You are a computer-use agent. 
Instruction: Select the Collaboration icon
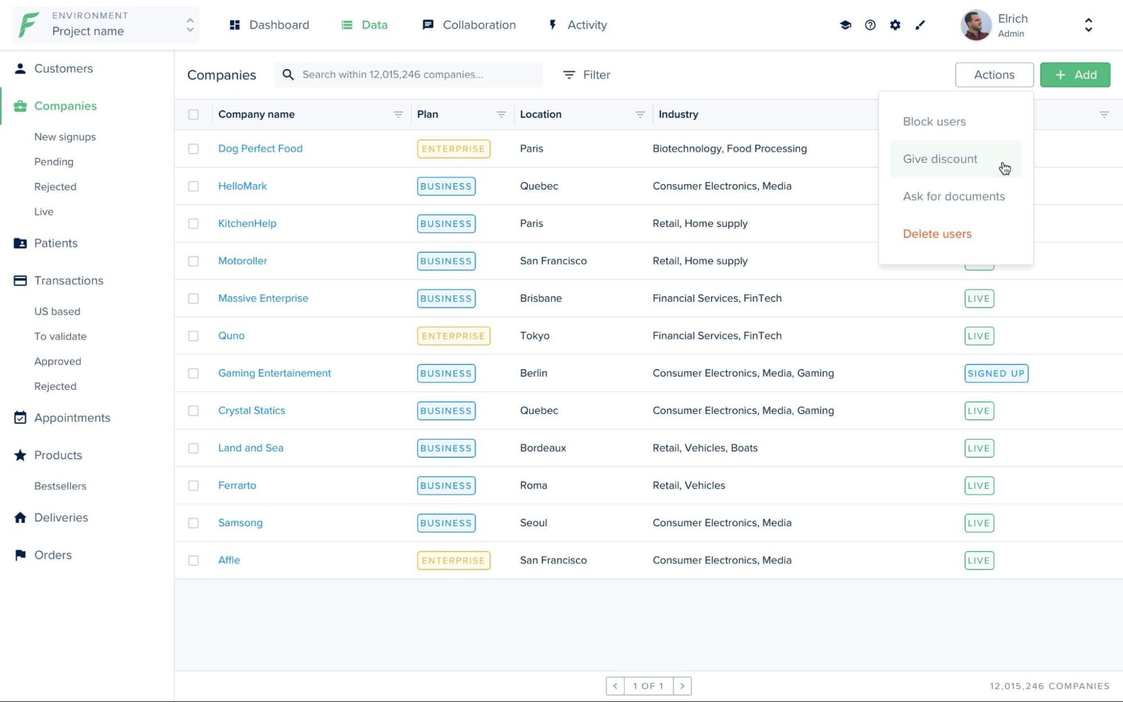point(428,25)
